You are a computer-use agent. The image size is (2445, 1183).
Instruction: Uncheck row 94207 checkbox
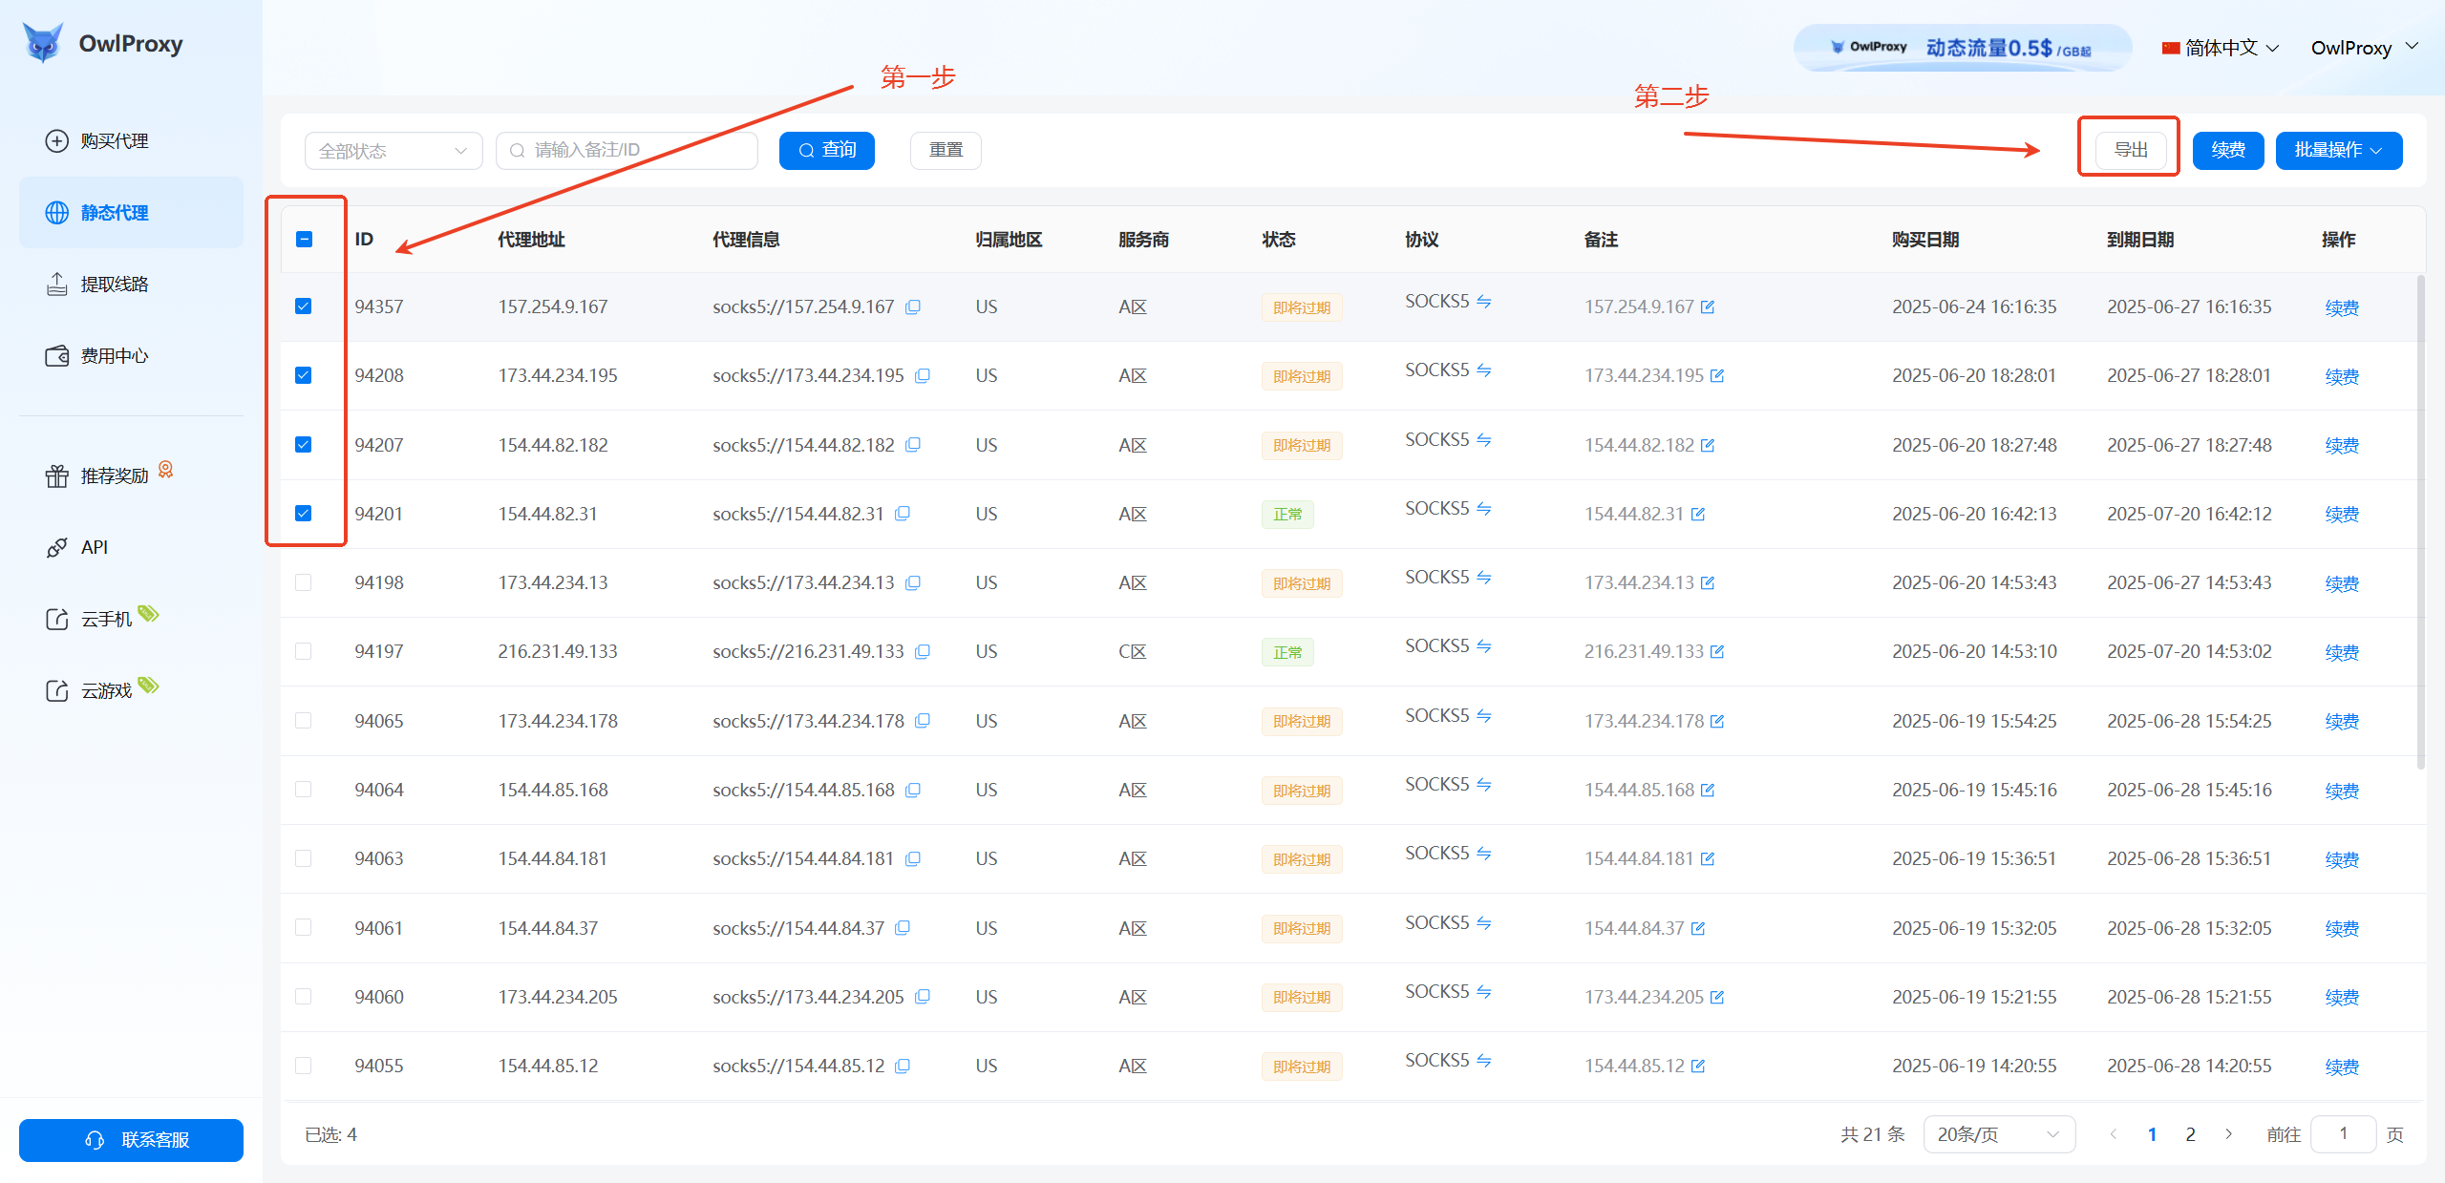[304, 445]
